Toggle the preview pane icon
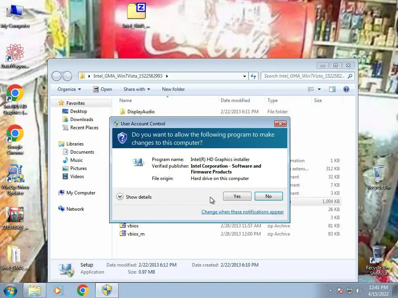This screenshot has width=398, height=298. click(x=332, y=89)
